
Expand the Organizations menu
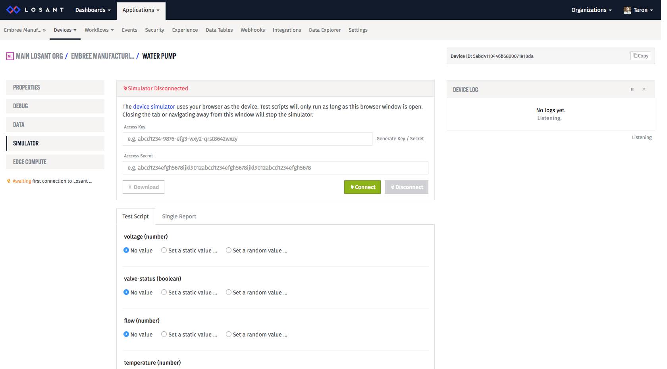(591, 10)
